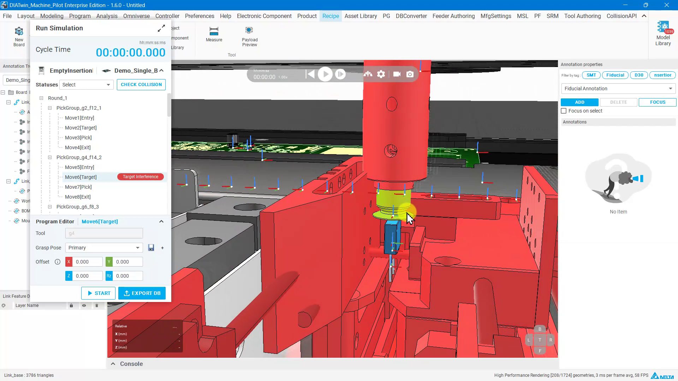Viewport: 678px width, 381px height.
Task: Switch to the Recipe tab
Action: point(331,16)
